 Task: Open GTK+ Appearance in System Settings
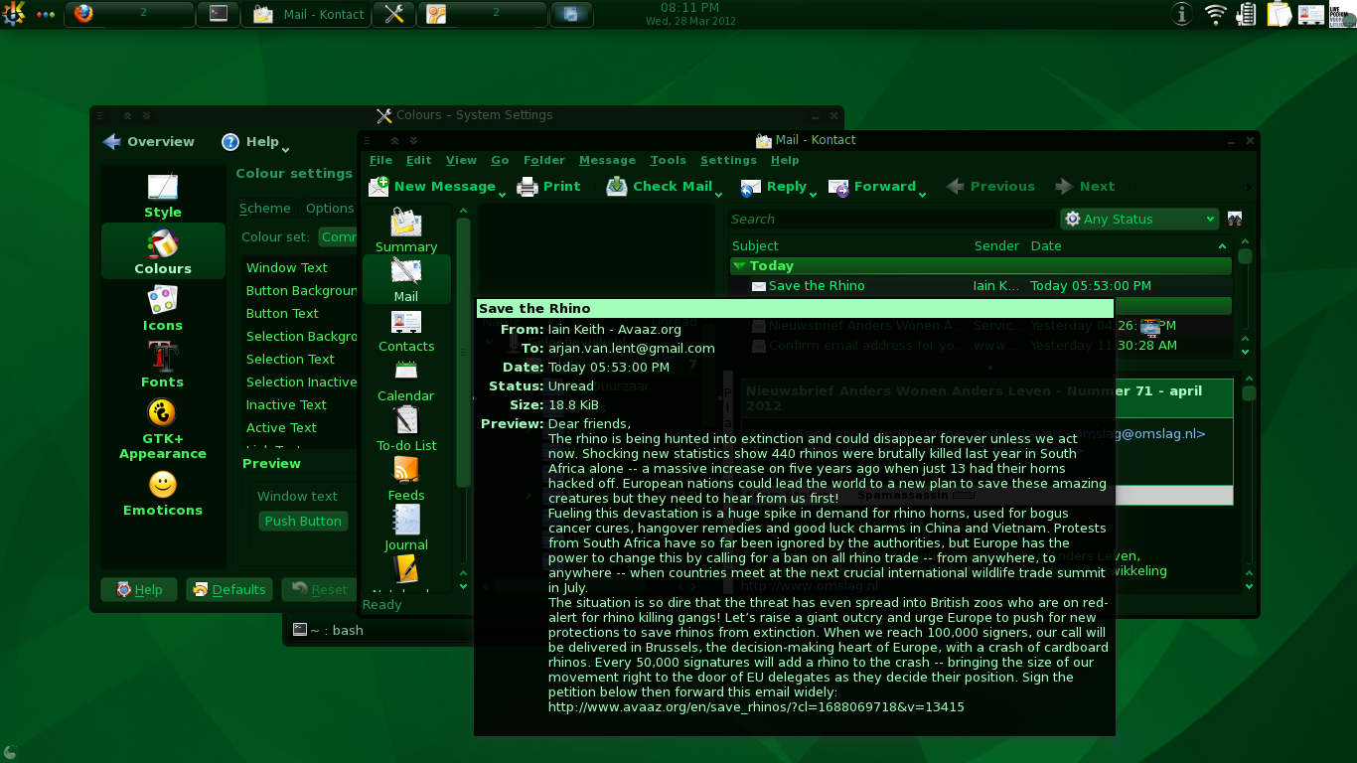[x=163, y=428]
